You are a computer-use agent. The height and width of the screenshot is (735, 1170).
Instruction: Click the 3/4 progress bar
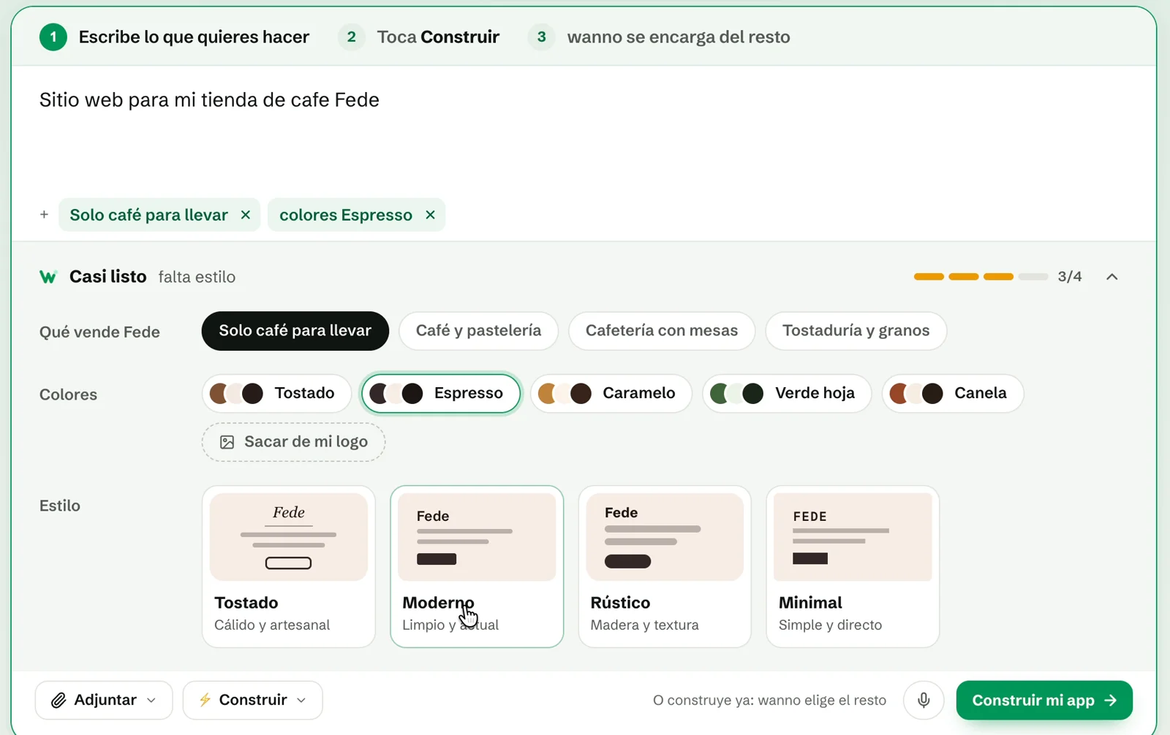tap(981, 277)
